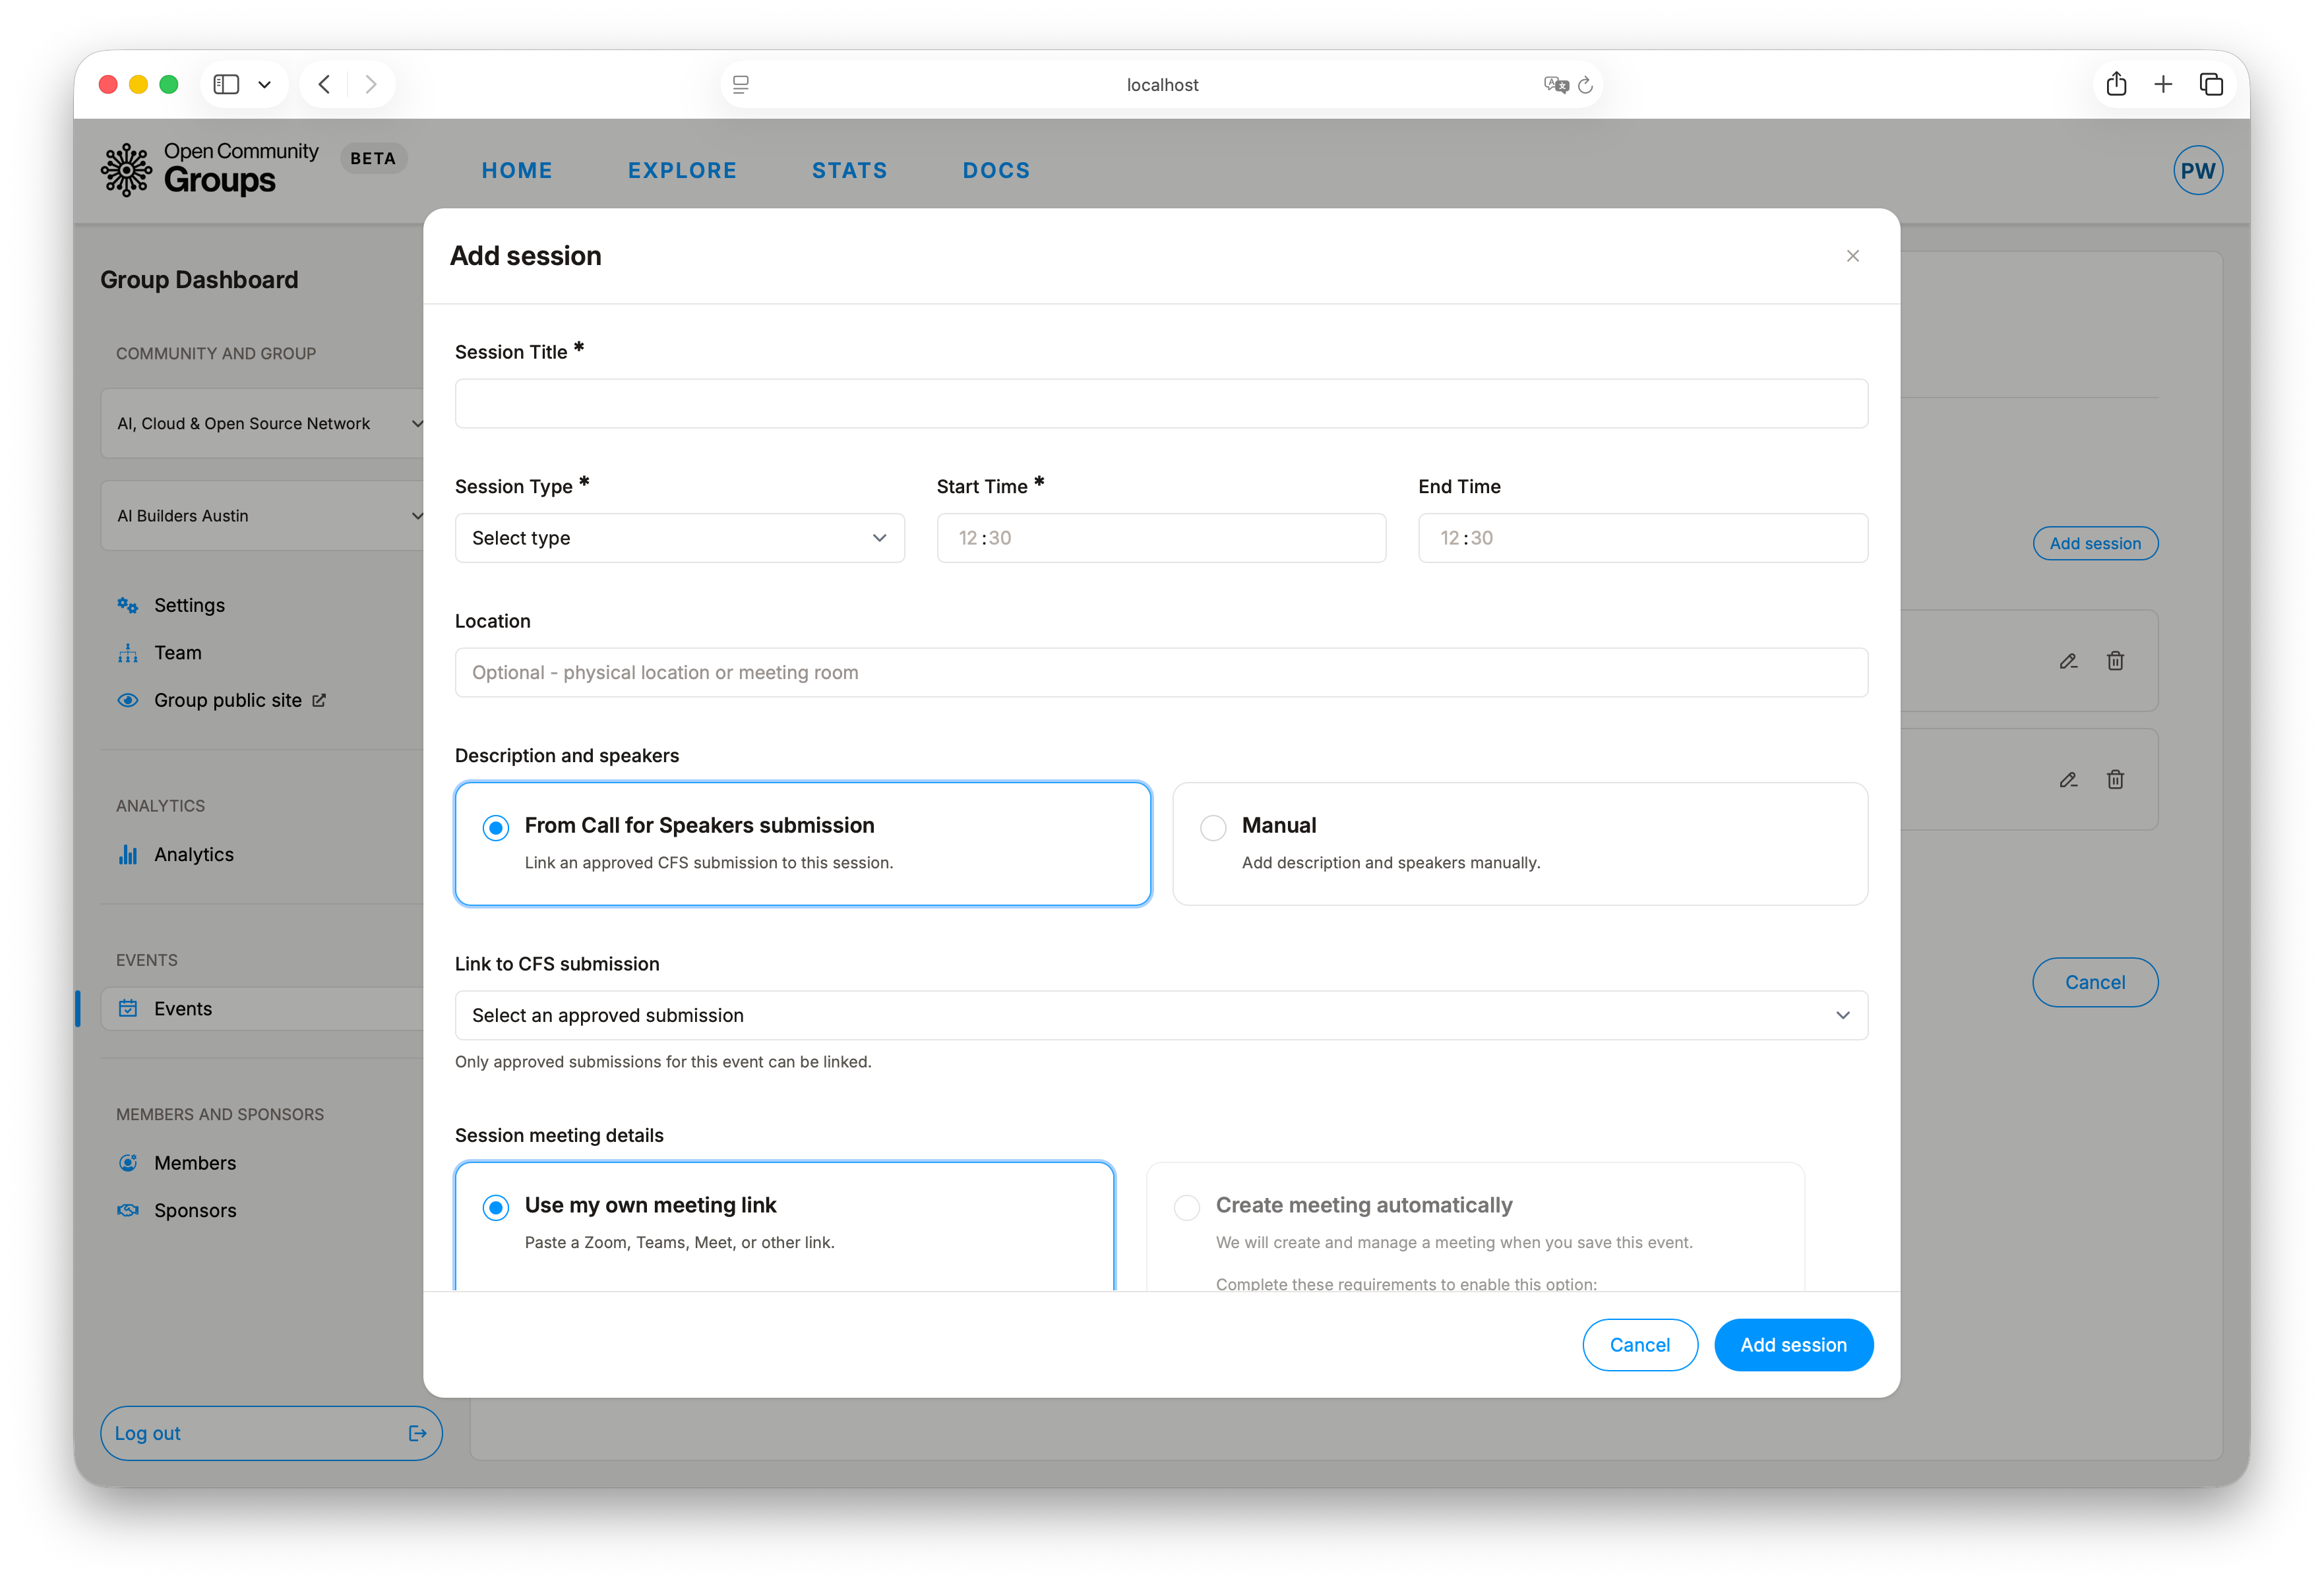This screenshot has width=2324, height=1585.
Task: Toggle the Safari sidebar icon
Action: [x=226, y=84]
